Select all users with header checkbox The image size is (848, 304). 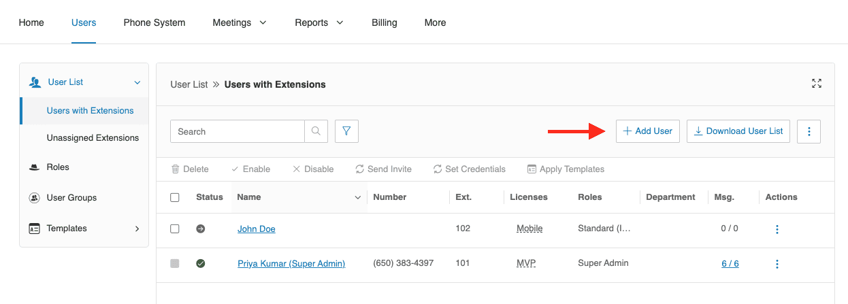tap(175, 197)
